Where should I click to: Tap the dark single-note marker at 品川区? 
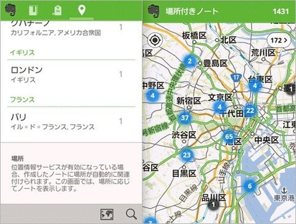click(213, 204)
